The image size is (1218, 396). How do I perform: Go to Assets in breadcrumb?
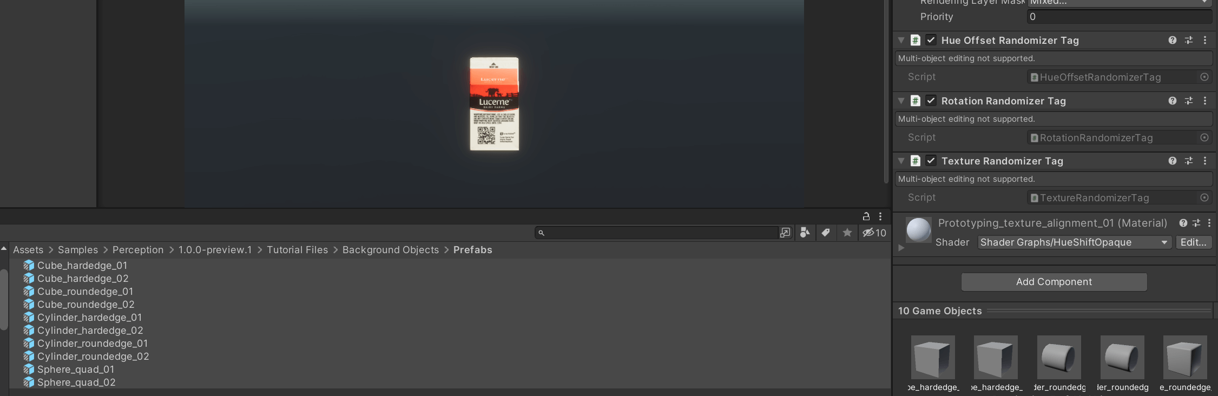pyautogui.click(x=28, y=250)
